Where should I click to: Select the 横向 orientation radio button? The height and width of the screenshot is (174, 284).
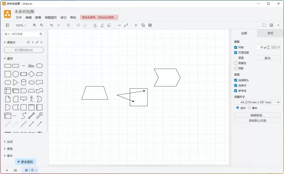[x=249, y=108]
